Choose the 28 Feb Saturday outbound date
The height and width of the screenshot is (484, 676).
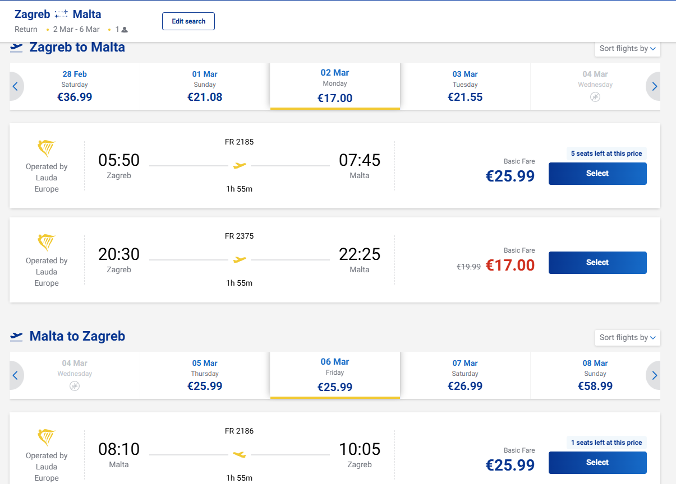pyautogui.click(x=75, y=86)
